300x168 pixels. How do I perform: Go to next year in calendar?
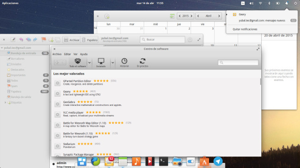click(x=192, y=16)
